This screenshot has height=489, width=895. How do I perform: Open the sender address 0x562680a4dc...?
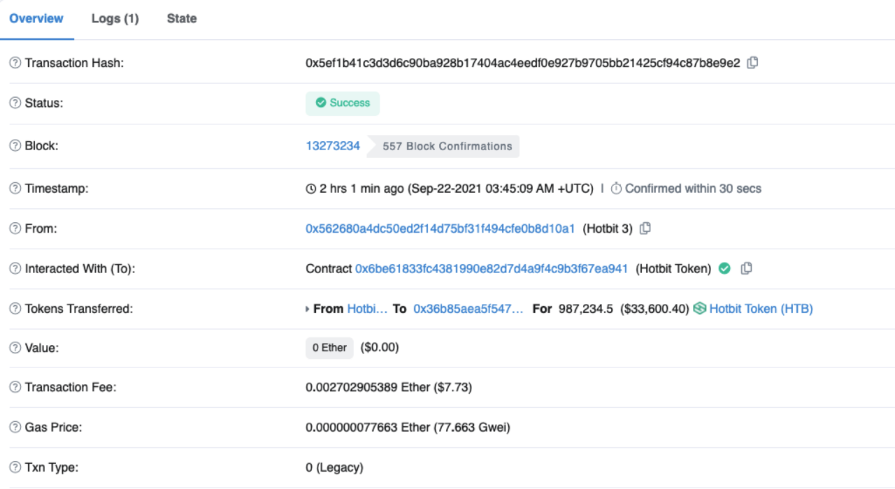[x=440, y=228]
